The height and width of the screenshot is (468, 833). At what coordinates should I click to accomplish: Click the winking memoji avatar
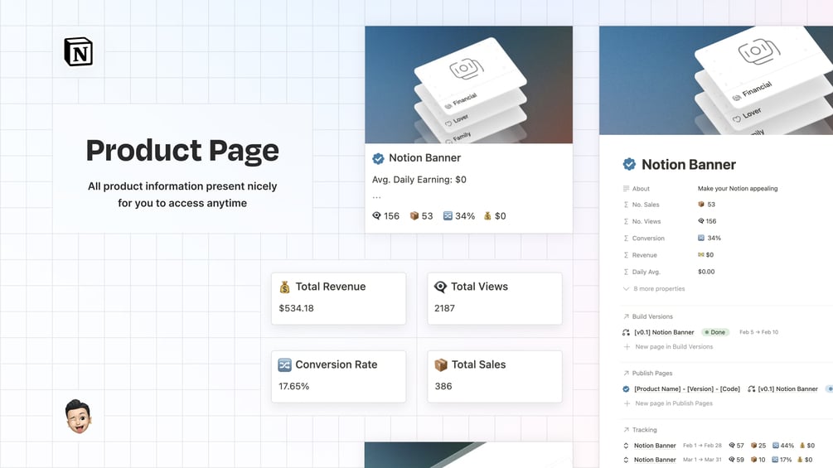click(78, 417)
